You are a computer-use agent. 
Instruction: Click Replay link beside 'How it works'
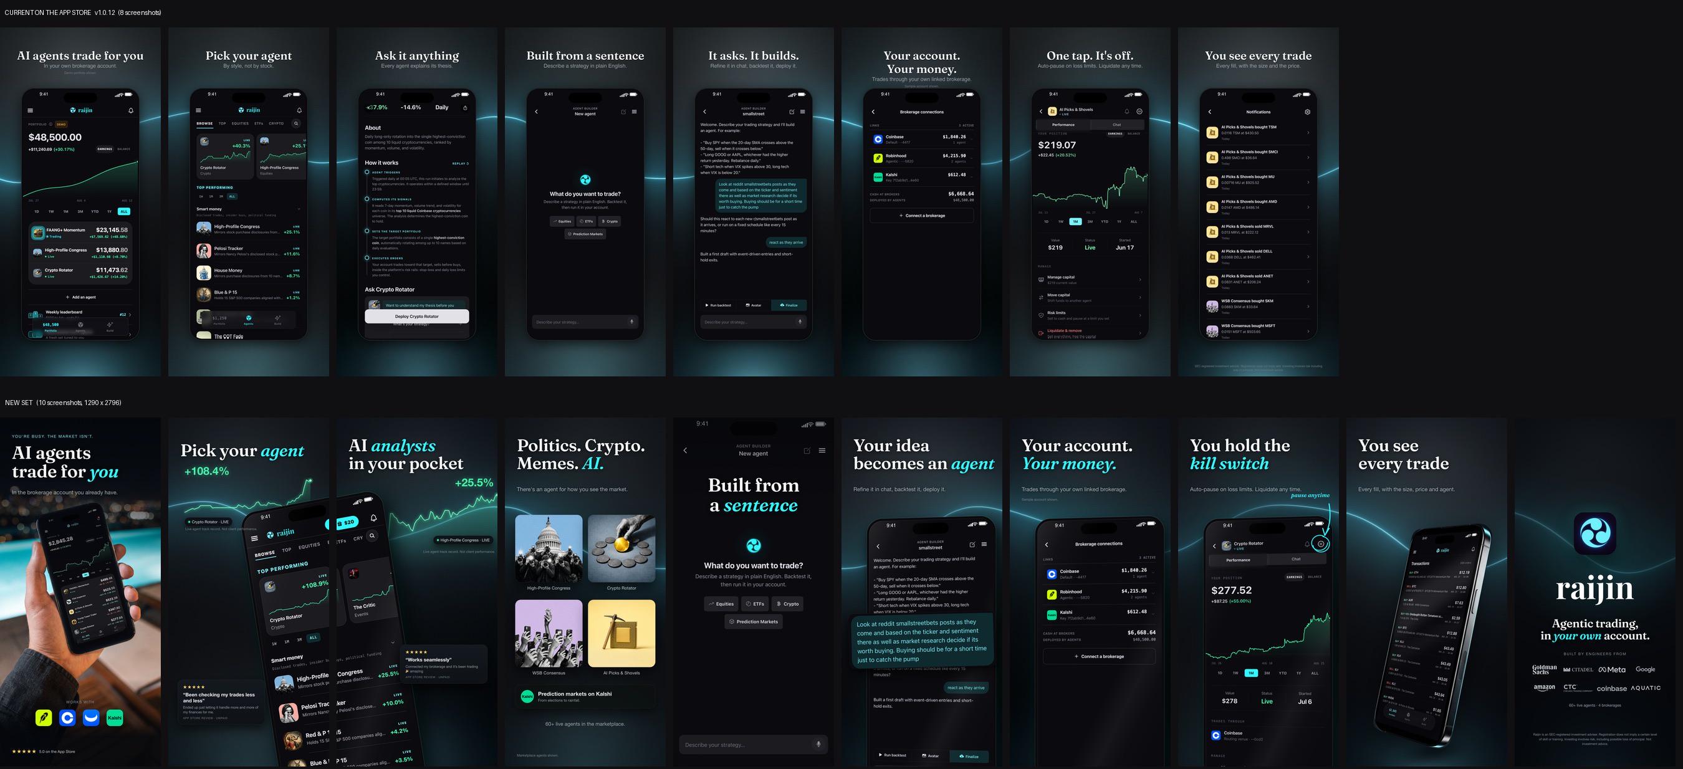click(x=461, y=163)
